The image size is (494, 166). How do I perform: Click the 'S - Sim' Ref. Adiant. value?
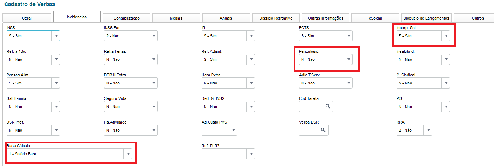point(210,59)
